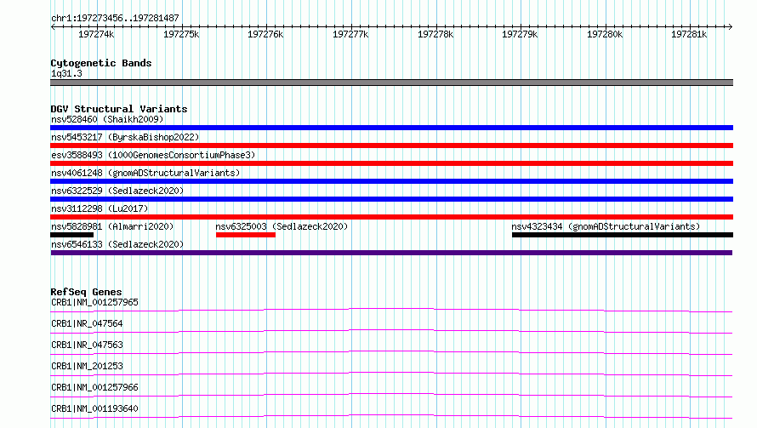Open CRB1|NM_001257965 transcript label
Screen dimensions: 757x428
(x=94, y=302)
